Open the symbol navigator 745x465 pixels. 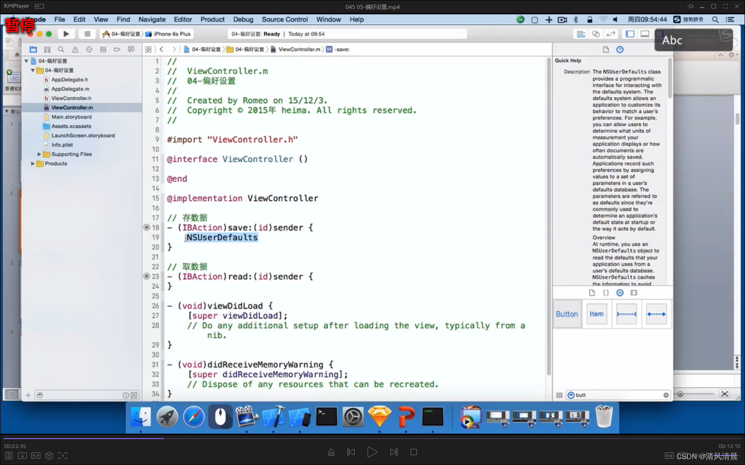click(47, 49)
